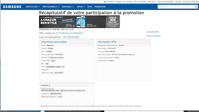199x112 pixels.
Task: Select the refund amount 30,00 €
Action: point(121,45)
